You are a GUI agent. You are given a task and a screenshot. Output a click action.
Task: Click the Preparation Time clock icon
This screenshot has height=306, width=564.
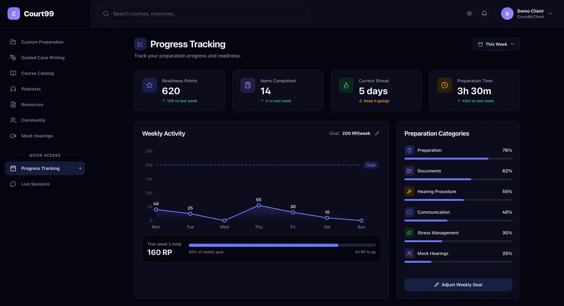pyautogui.click(x=444, y=85)
